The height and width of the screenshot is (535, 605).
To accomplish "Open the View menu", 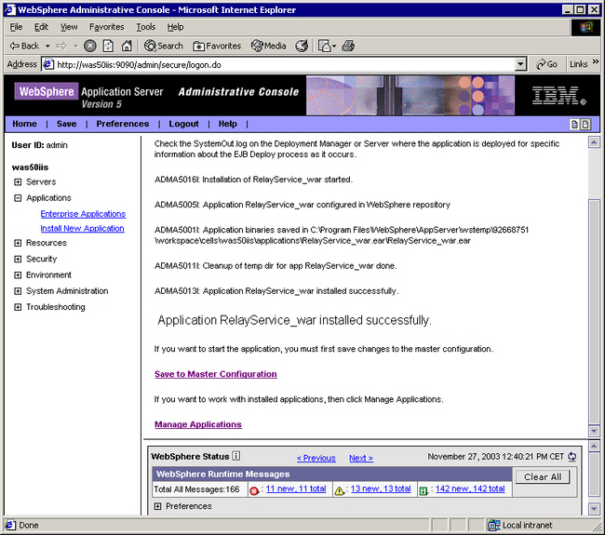I will pos(69,27).
